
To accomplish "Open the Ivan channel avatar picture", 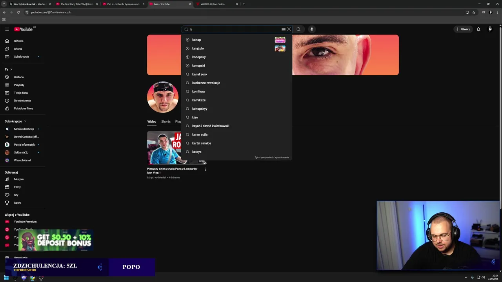I will (x=163, y=97).
